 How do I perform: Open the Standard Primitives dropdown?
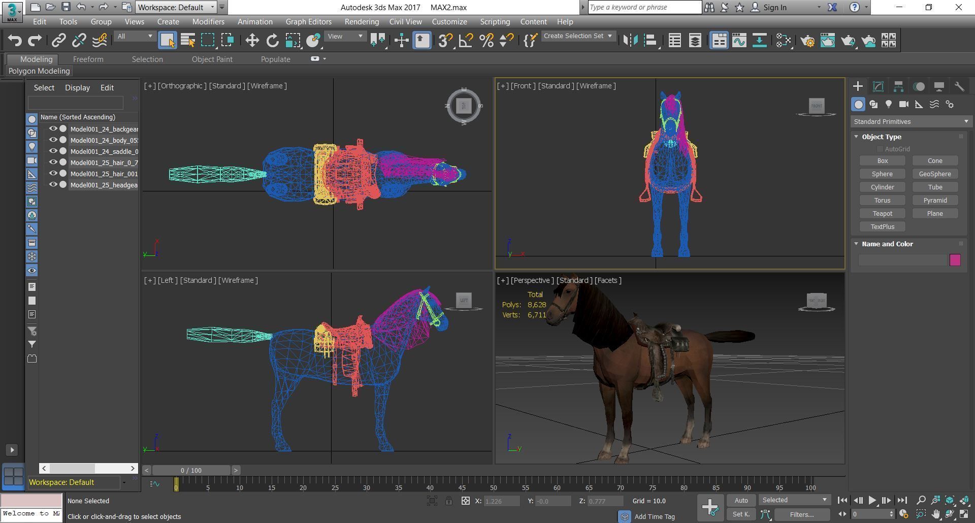(911, 121)
